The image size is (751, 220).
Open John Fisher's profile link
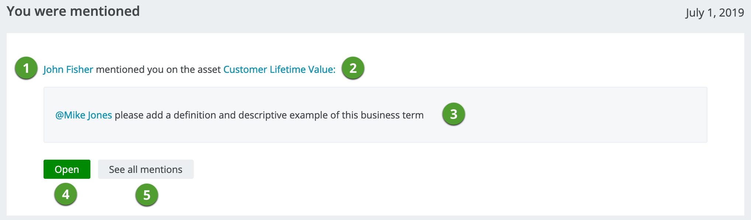tap(68, 70)
